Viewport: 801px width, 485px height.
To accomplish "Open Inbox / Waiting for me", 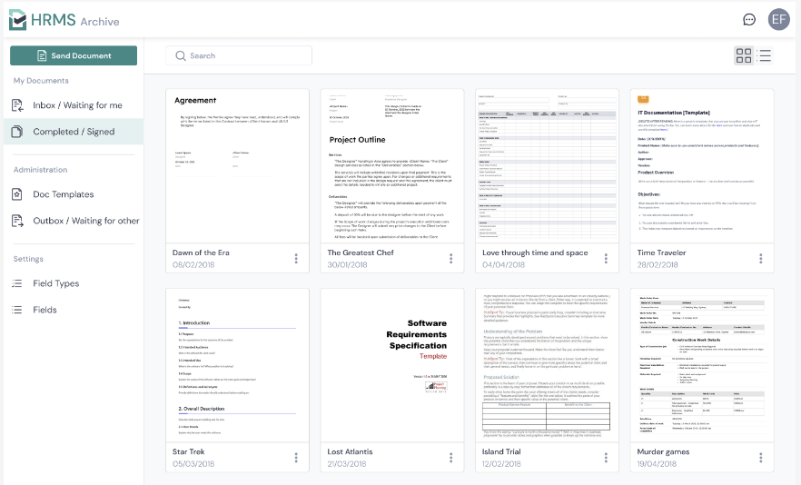I will click(x=74, y=105).
